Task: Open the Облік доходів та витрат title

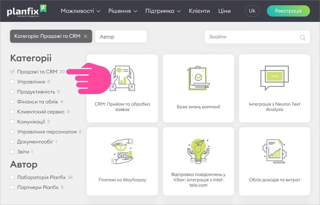Action: coord(274,180)
